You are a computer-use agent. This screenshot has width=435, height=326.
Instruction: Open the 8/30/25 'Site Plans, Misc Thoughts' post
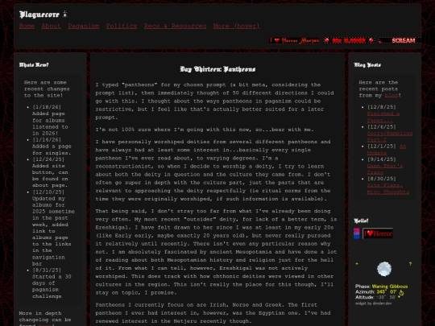[387, 189]
